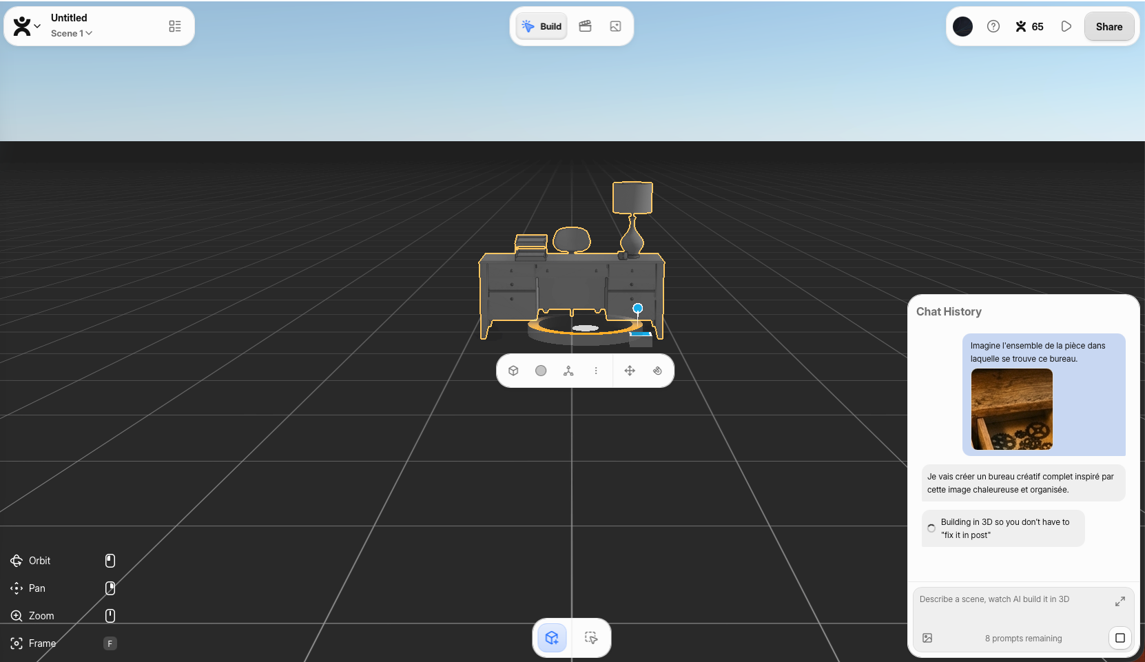This screenshot has width=1145, height=662.
Task: Click the cube icon in object toolbar
Action: coord(513,371)
